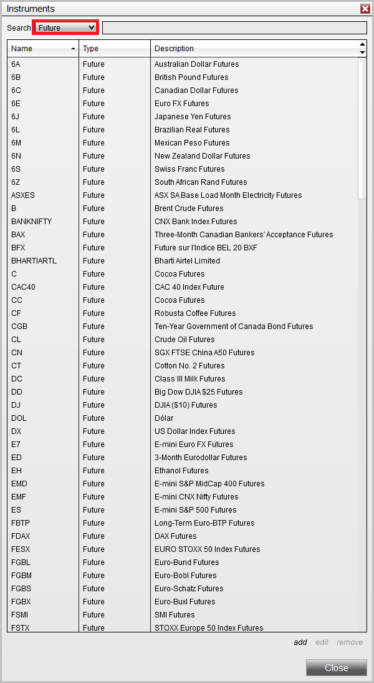Sort by the Type column header
The height and width of the screenshot is (683, 374).
[x=114, y=49]
